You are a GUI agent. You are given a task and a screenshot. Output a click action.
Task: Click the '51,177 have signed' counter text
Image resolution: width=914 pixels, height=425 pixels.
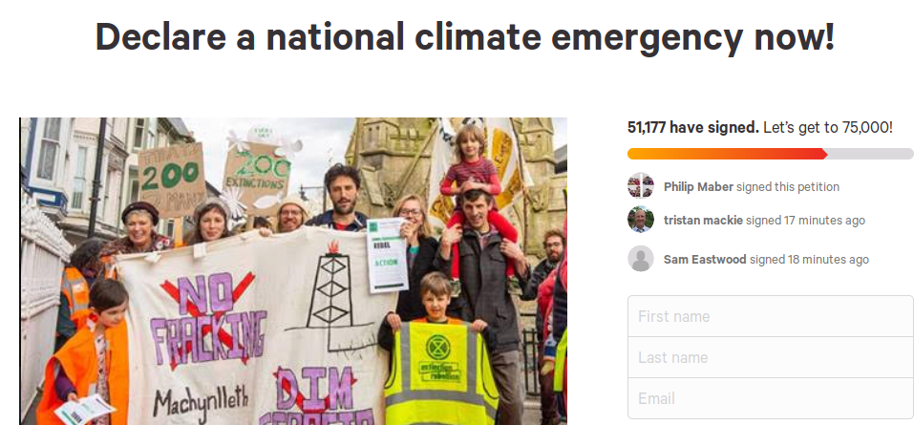coord(693,127)
